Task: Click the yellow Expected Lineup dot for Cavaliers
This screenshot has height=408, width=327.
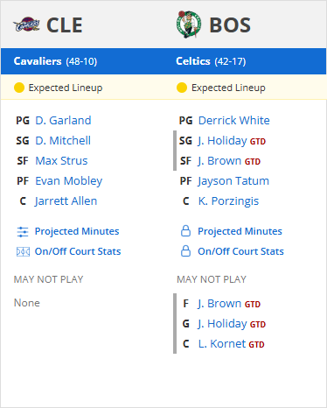Action: pyautogui.click(x=19, y=88)
